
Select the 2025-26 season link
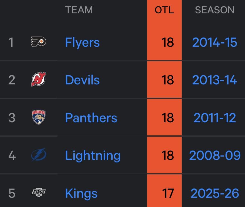215,193
